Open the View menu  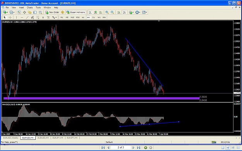[14, 7]
